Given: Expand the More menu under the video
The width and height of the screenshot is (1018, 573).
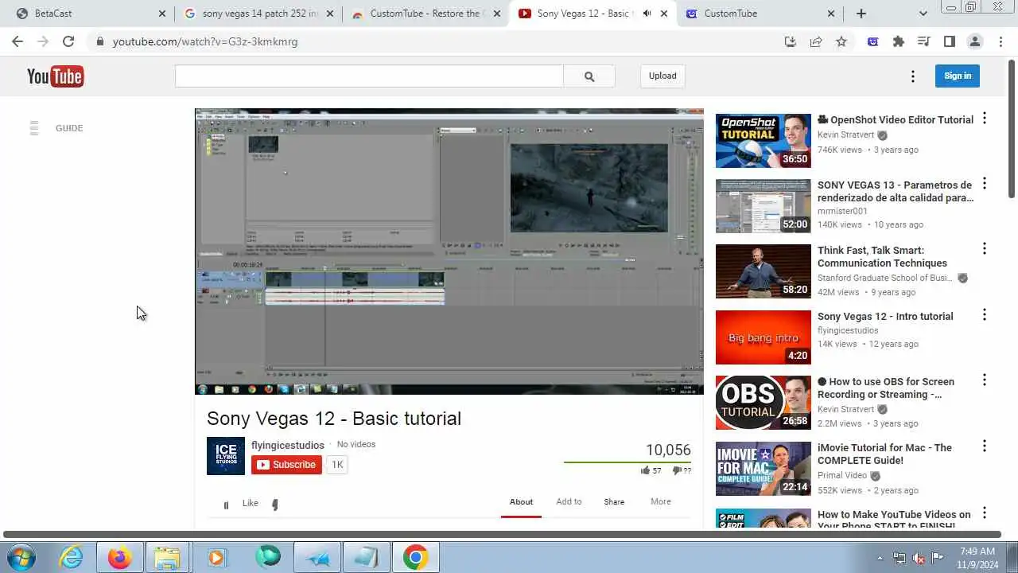Looking at the screenshot, I should pyautogui.click(x=661, y=502).
